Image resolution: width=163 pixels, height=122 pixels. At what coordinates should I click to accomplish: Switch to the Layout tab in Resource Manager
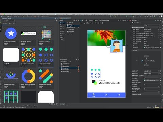(x=15, y=24)
